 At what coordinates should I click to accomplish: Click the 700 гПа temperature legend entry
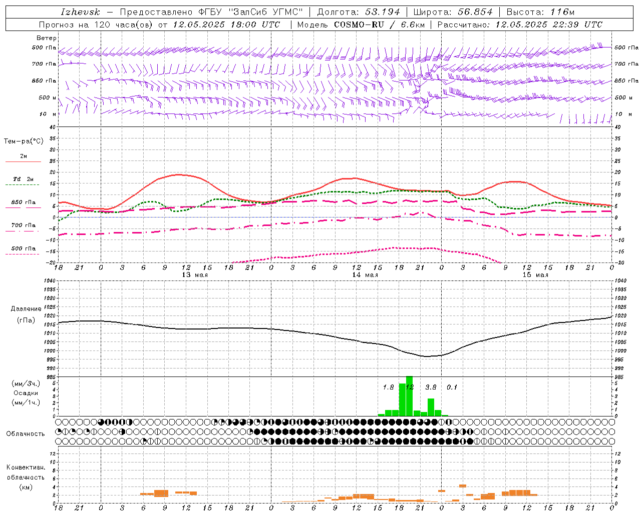24,225
